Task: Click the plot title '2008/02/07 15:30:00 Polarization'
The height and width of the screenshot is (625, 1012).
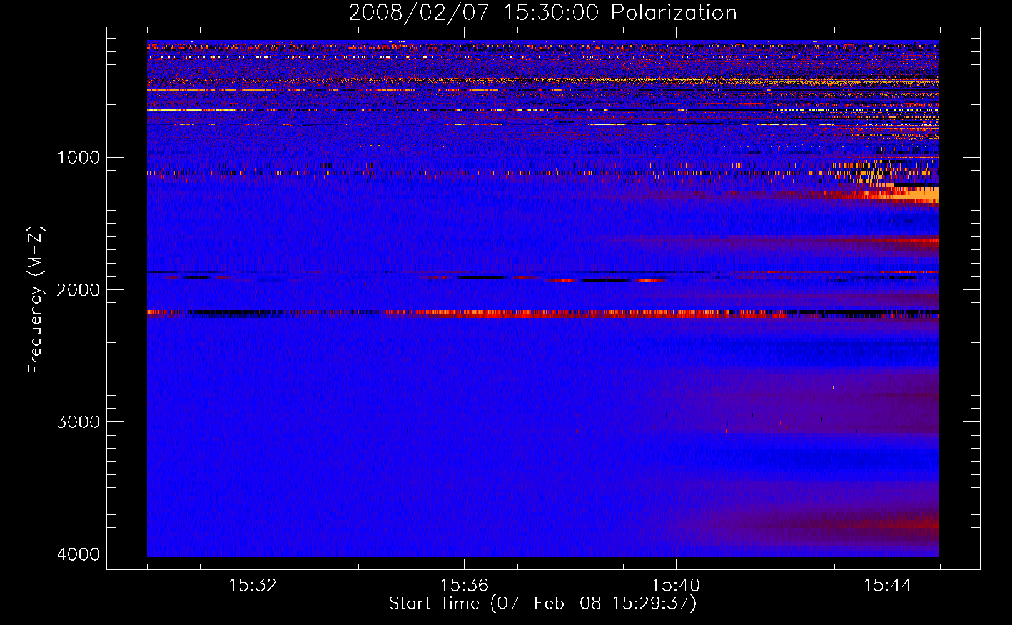Action: (x=542, y=12)
